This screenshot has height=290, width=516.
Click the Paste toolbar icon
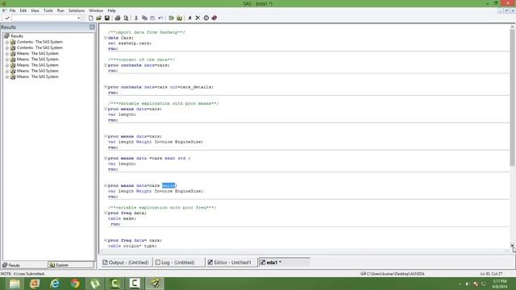pos(152,18)
